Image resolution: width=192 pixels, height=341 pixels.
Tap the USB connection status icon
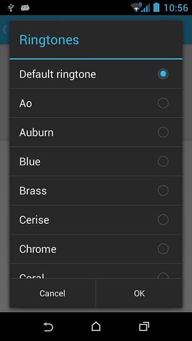click(x=10, y=7)
